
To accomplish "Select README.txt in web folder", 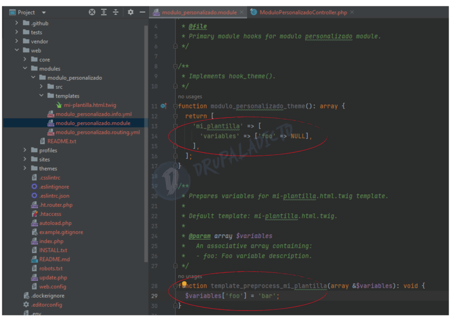I will pyautogui.click(x=62, y=141).
